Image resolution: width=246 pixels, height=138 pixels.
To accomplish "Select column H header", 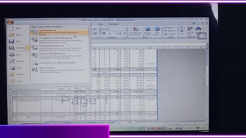I will (95, 48).
